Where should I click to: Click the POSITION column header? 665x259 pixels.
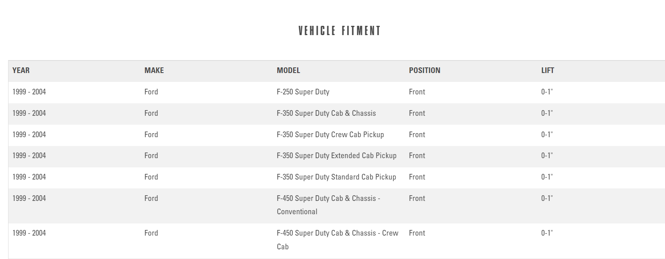424,71
